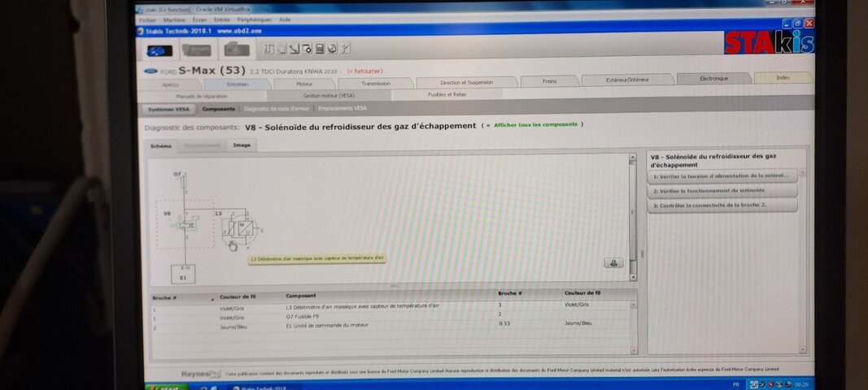Screen dimensions: 868x390
Task: Click the globe toolbar icon
Action: pos(332,49)
